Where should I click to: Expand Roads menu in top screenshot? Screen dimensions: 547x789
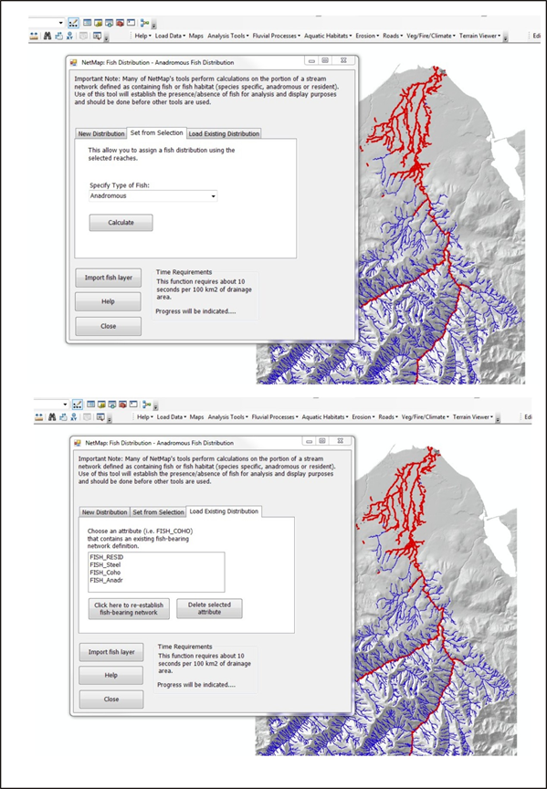(393, 36)
